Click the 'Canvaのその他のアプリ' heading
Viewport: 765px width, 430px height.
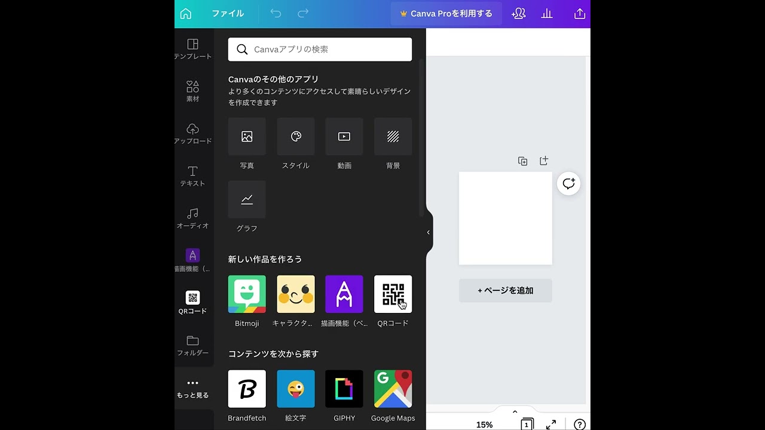[x=273, y=79]
